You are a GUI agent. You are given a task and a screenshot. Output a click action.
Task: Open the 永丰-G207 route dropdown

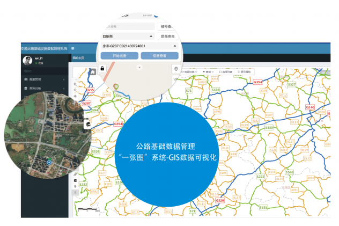tap(139, 46)
